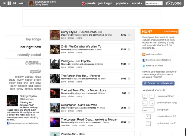Heart the Plushgun - Just Impolite song
Viewport: 186px width, 136px height.
click(x=129, y=64)
